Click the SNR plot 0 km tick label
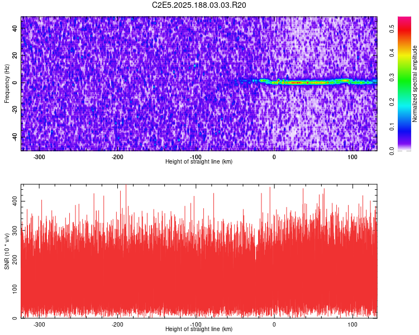This screenshot has height=335, width=419. [274, 324]
